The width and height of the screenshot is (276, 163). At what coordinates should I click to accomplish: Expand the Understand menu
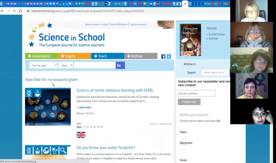pos(41,56)
